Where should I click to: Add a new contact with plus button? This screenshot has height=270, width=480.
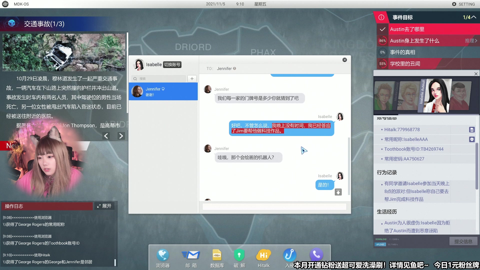pos(192,78)
